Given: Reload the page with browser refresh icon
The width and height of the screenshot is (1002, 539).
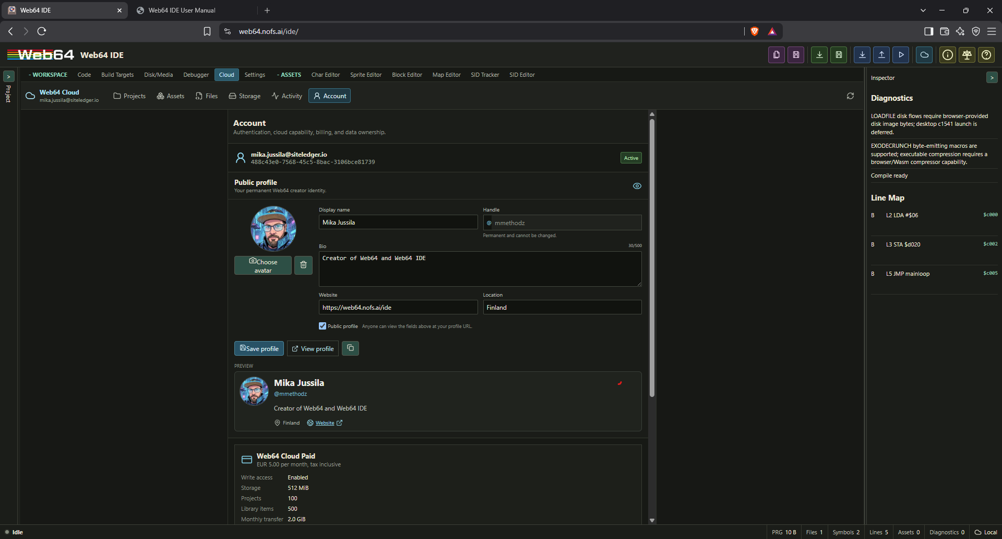Looking at the screenshot, I should point(42,31).
